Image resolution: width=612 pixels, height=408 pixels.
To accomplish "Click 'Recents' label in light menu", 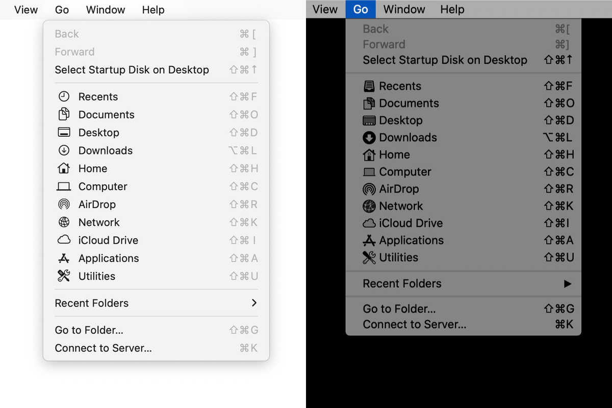I will point(98,97).
